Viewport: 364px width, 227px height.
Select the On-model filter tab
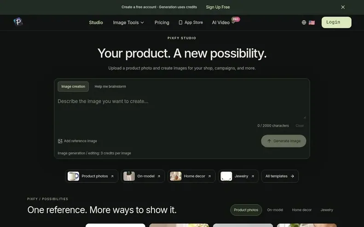275,210
